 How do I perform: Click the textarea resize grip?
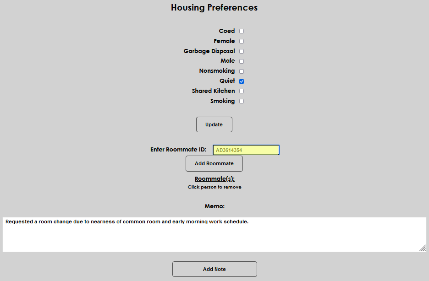(x=422, y=248)
